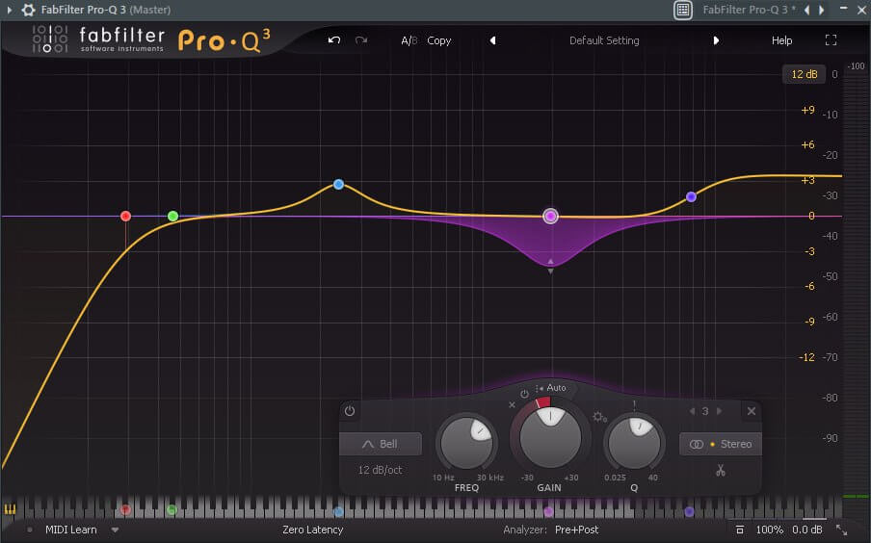Go to the next preset with the right arrow

[716, 40]
